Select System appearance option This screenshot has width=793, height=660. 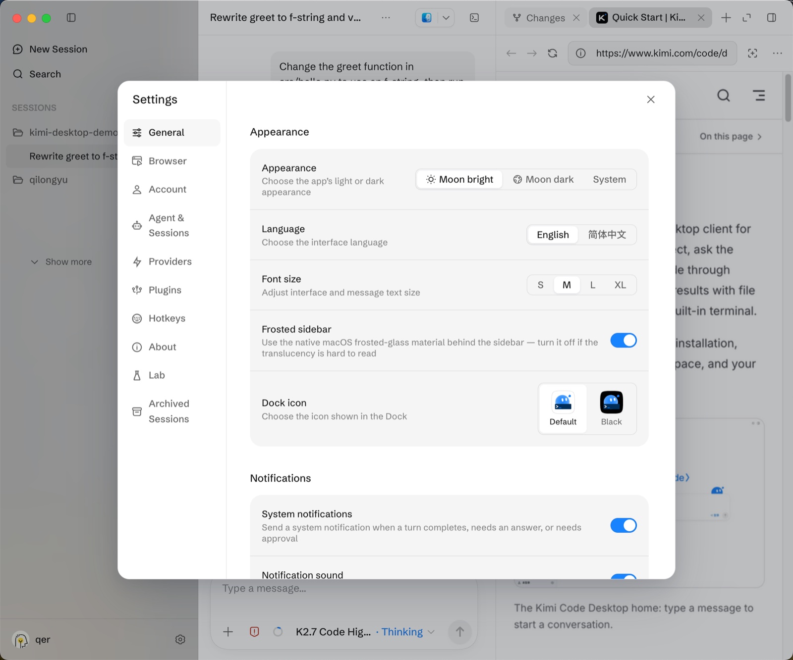pyautogui.click(x=609, y=179)
